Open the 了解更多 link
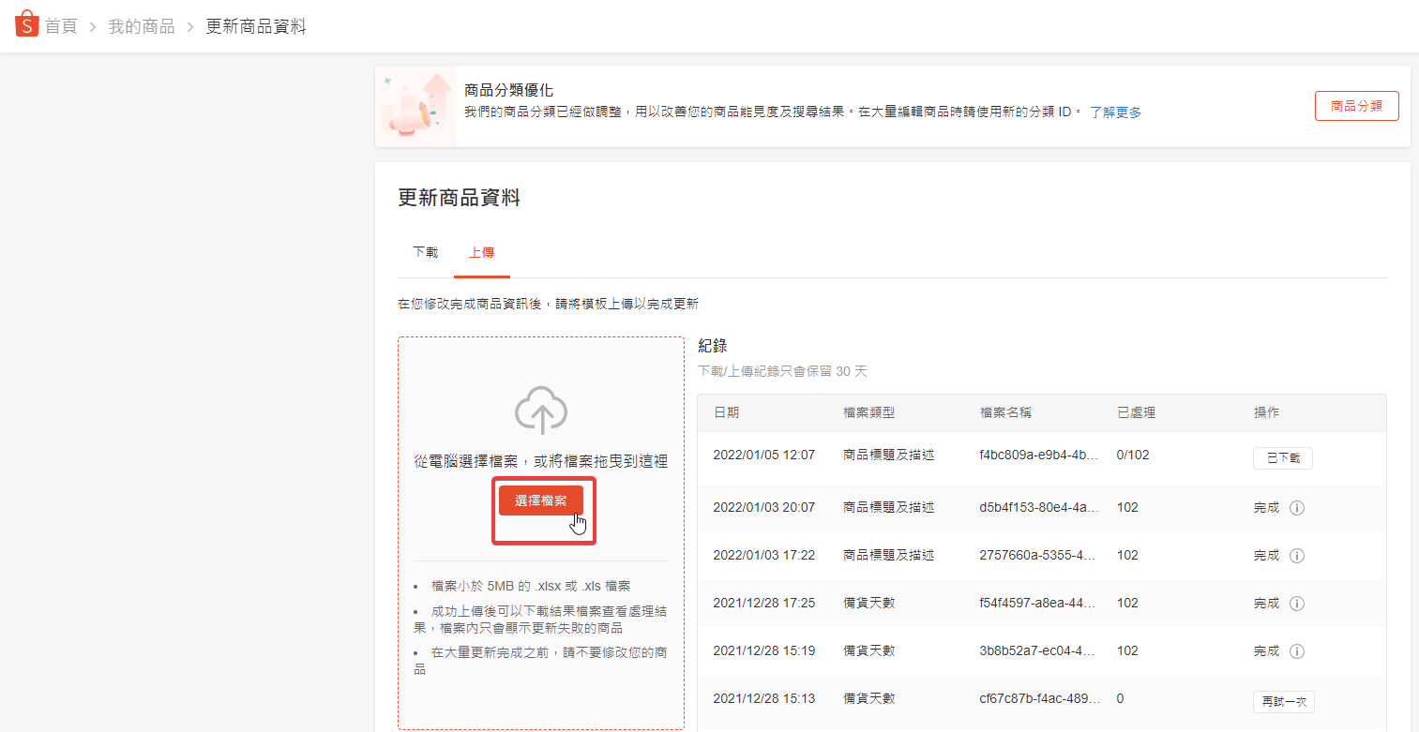Screen dimensions: 1419x732 pyautogui.click(x=1115, y=112)
